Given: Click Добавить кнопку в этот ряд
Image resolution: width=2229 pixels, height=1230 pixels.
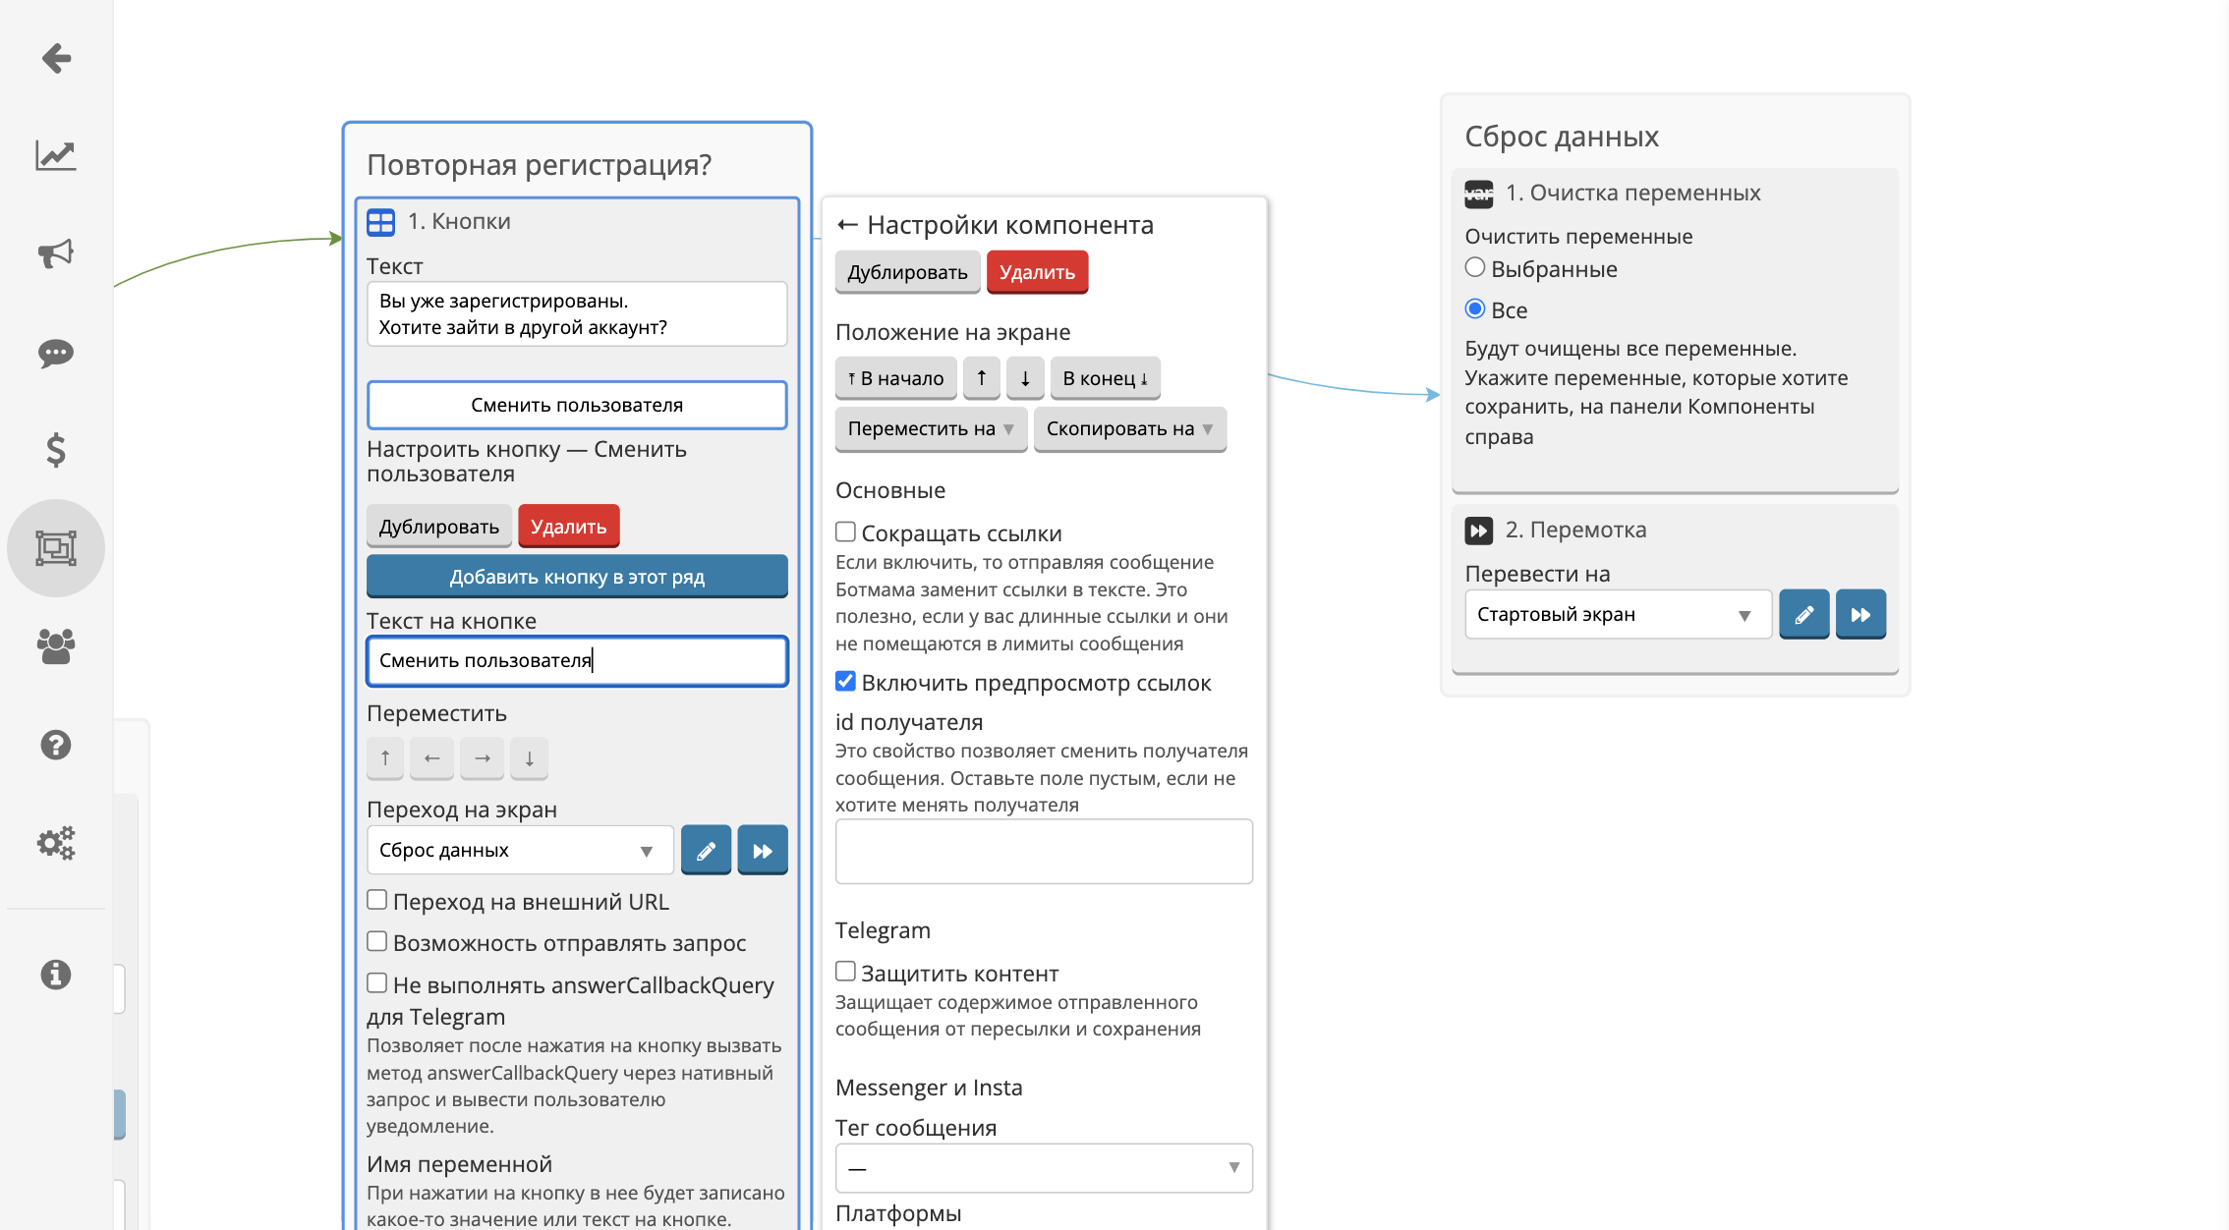Looking at the screenshot, I should coord(577,578).
